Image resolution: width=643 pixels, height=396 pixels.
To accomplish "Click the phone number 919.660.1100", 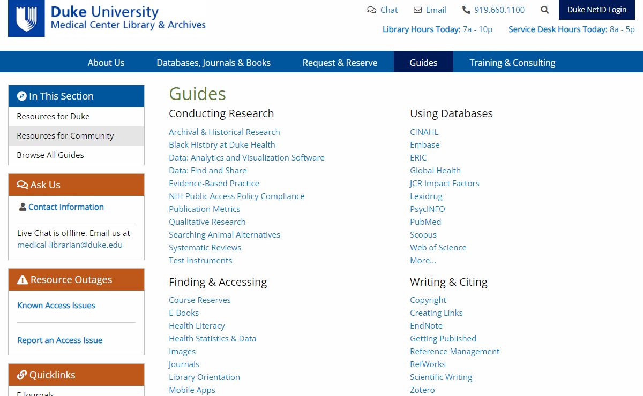I will tap(499, 10).
